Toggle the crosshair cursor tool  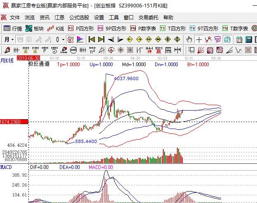199,39
